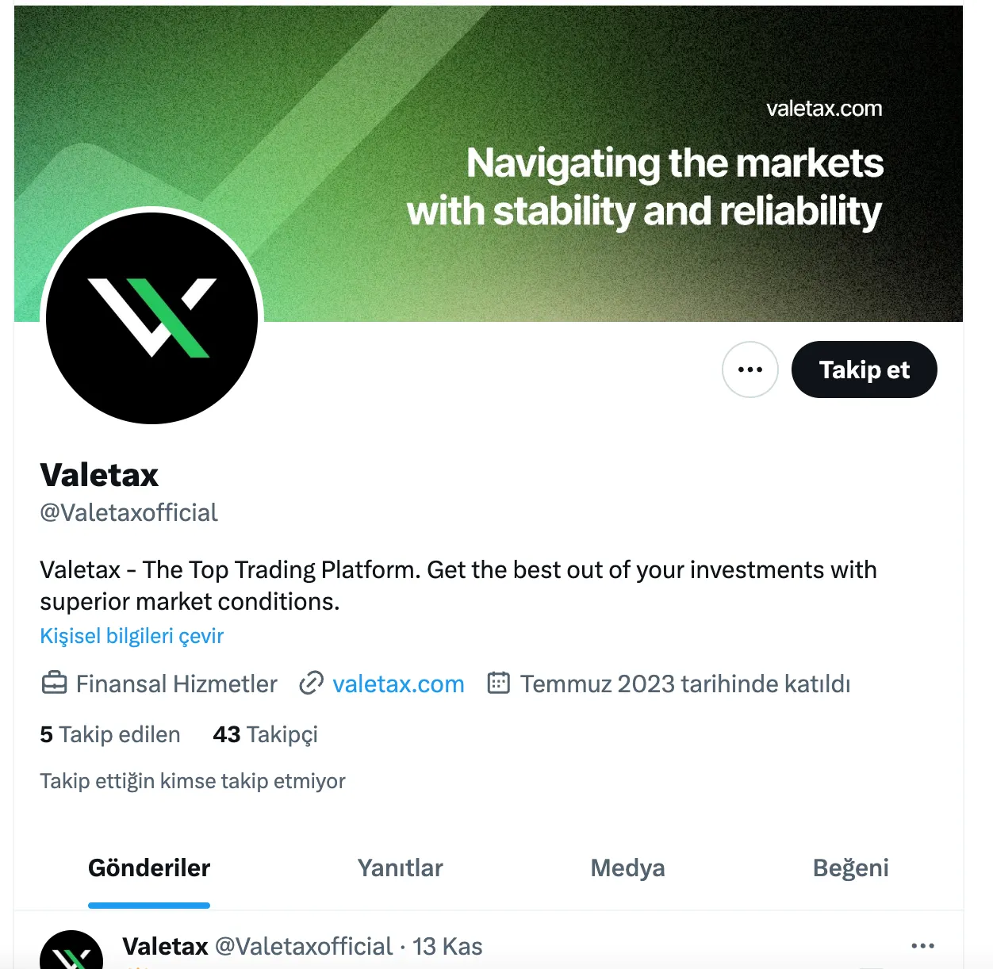
Task: Click the Finansal Hizmetler category label
Action: click(x=176, y=684)
